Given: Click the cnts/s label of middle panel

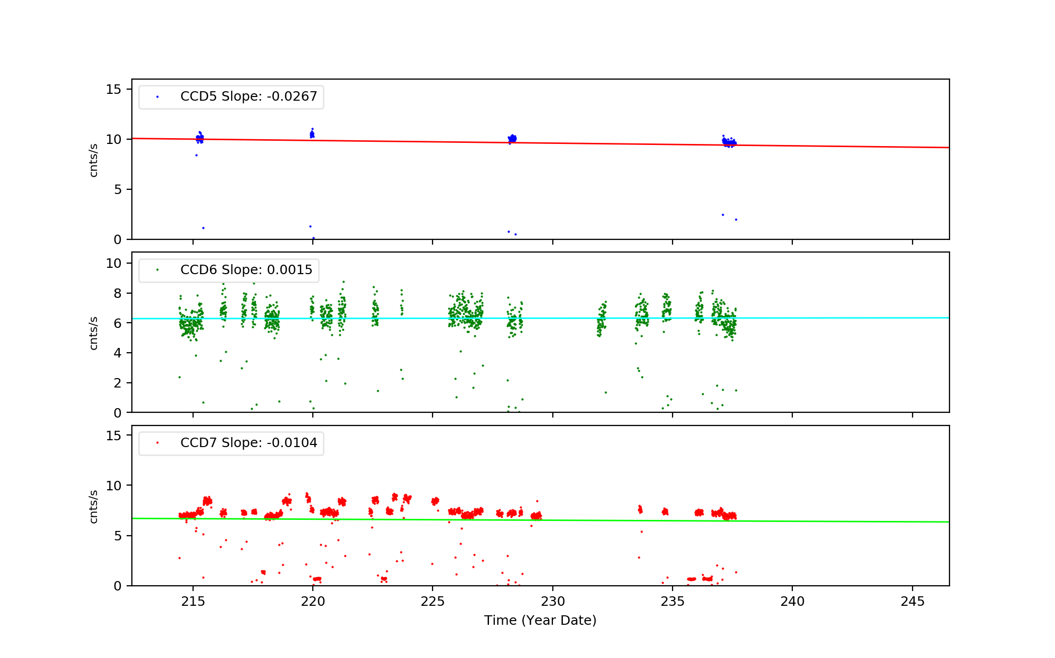Looking at the screenshot, I should click(x=94, y=333).
